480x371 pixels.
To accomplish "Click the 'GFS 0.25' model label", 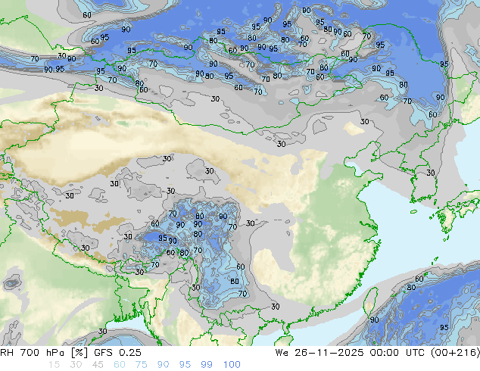I will pyautogui.click(x=117, y=353).
